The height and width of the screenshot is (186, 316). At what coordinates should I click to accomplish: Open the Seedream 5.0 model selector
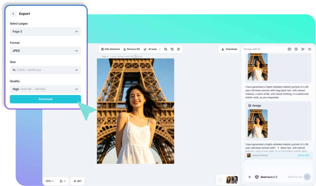(x=266, y=177)
